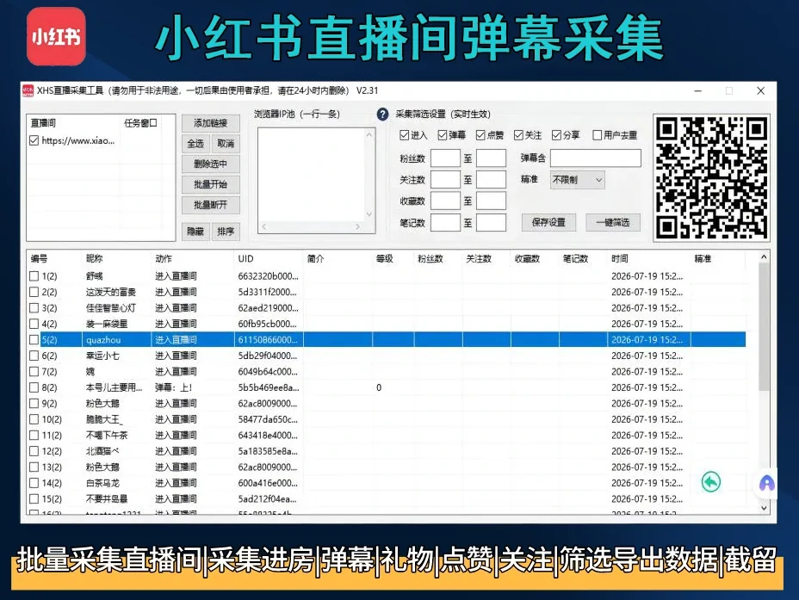
Task: Click the IP pool scroll right arrow
Action: coord(357,226)
